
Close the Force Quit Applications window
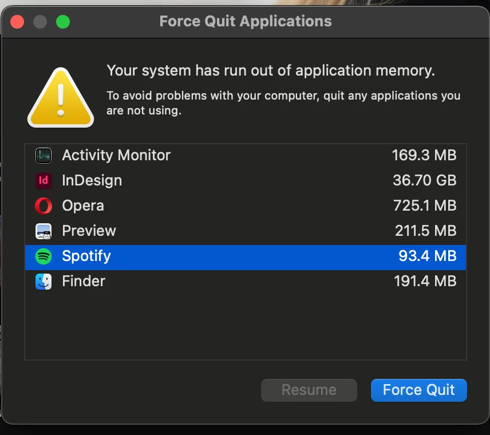point(17,22)
